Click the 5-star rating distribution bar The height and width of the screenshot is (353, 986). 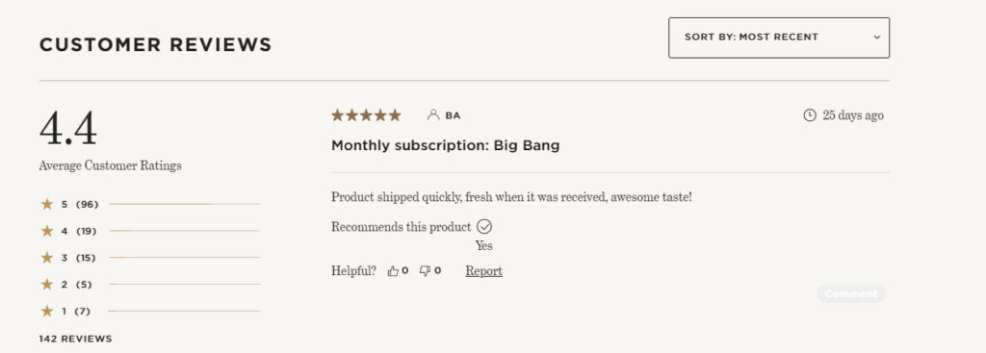pyautogui.click(x=184, y=204)
